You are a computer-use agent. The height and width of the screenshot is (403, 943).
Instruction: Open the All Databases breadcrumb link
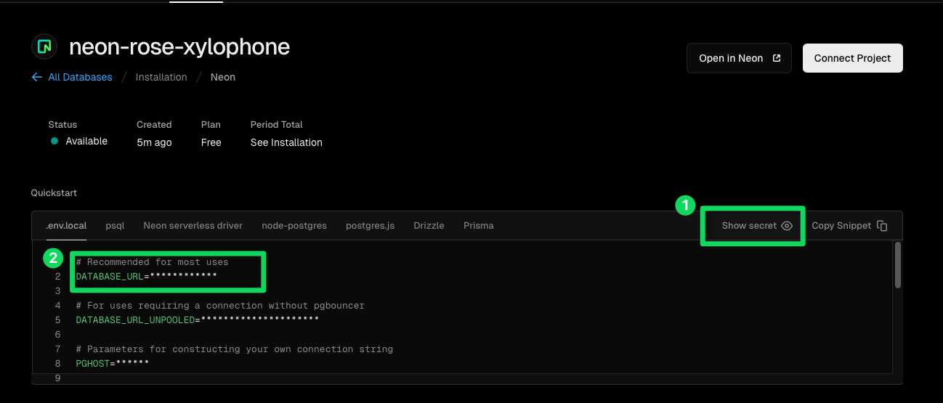tap(80, 77)
